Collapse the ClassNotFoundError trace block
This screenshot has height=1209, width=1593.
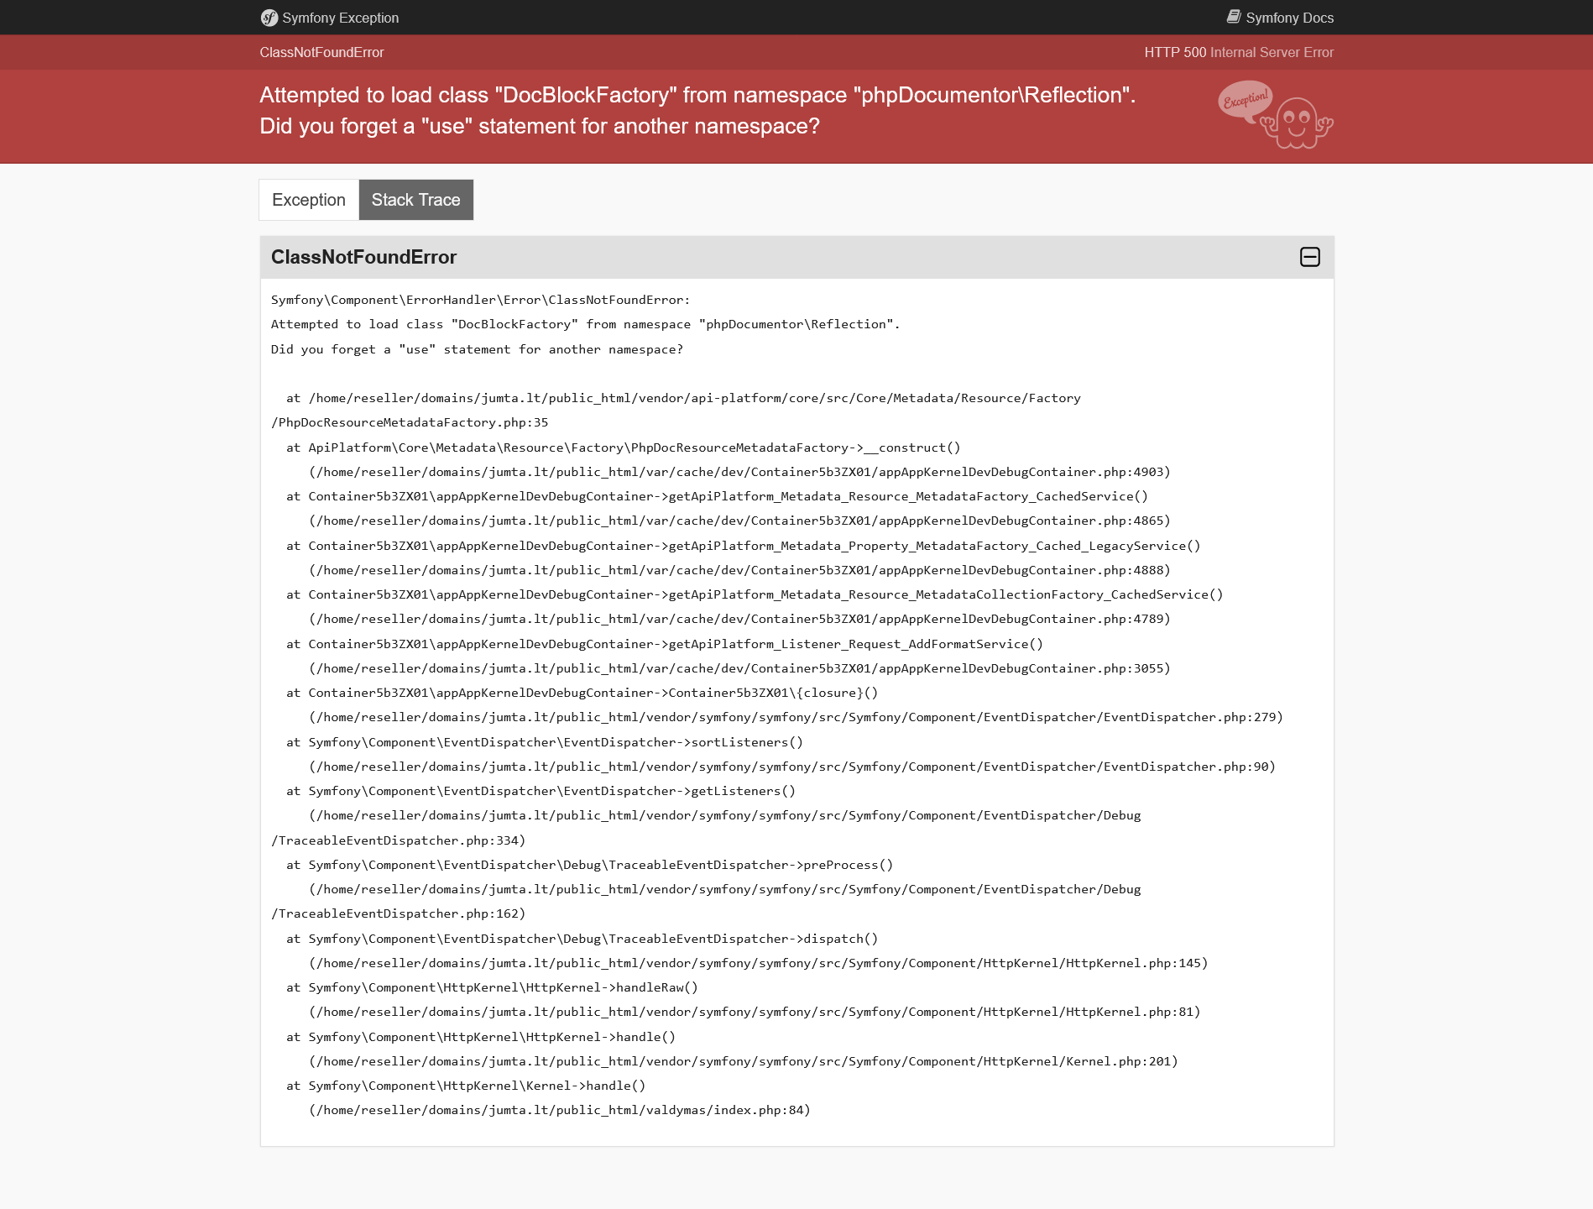[1309, 257]
